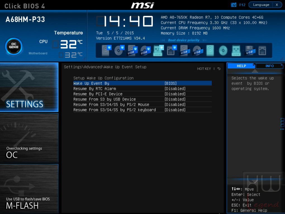Select the highlighted legacy CD/DVD boot icon
The image size is (285, 214).
(x=223, y=50)
